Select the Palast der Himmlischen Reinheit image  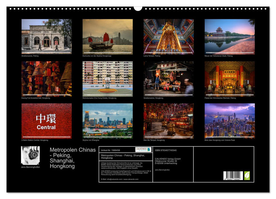click(229, 79)
